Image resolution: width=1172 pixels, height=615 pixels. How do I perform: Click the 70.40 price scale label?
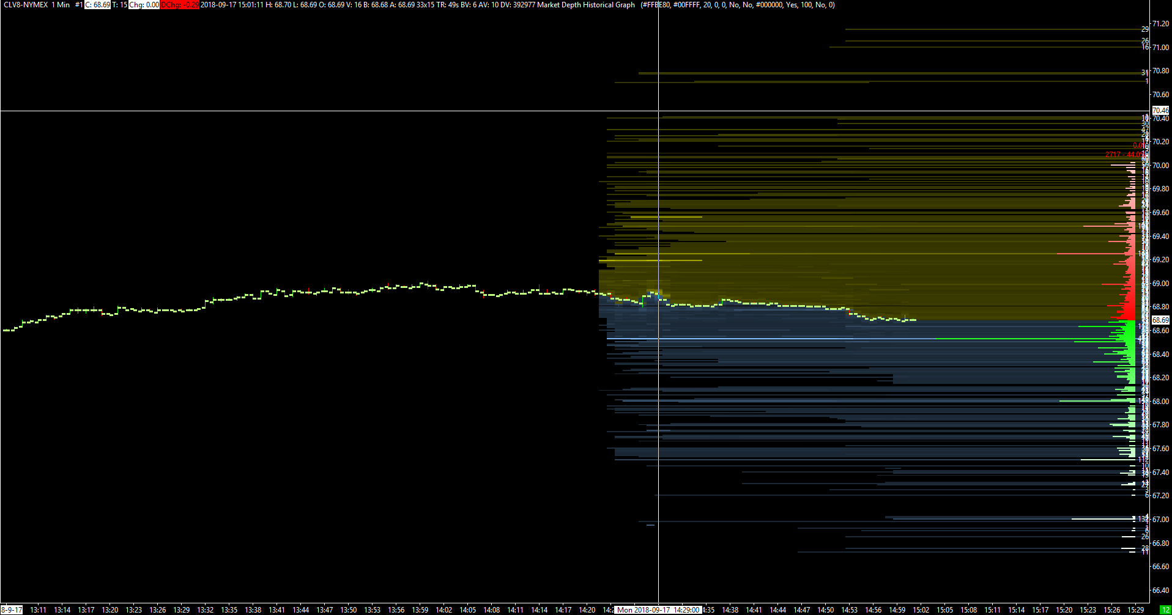tap(1160, 119)
